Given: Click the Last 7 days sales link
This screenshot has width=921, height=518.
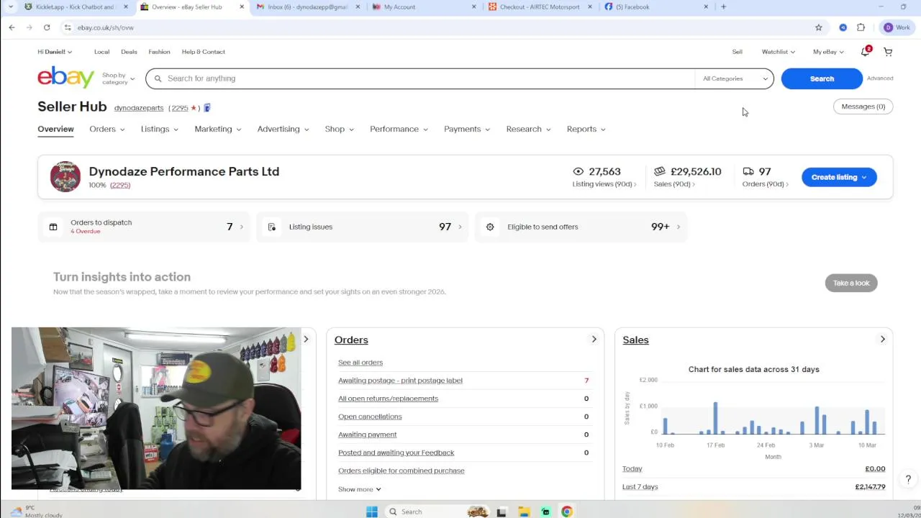Looking at the screenshot, I should [x=640, y=487].
